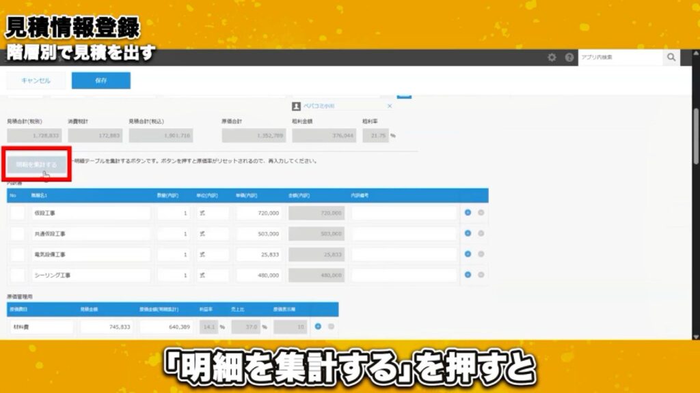Open the help question mark icon
The image size is (700, 393).
coord(569,57)
